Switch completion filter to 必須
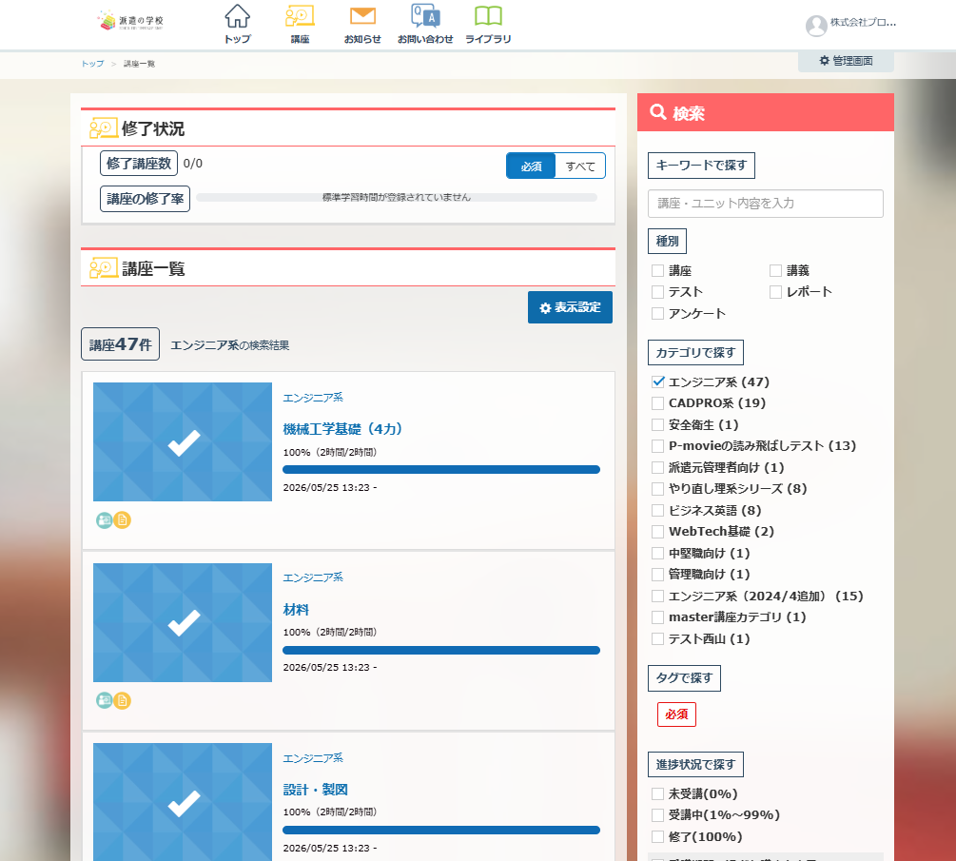The image size is (956, 861). click(x=531, y=166)
